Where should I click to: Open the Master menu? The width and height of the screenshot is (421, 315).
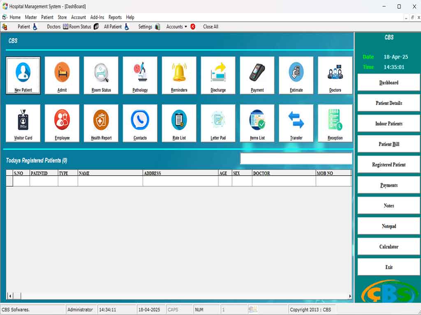[31, 17]
